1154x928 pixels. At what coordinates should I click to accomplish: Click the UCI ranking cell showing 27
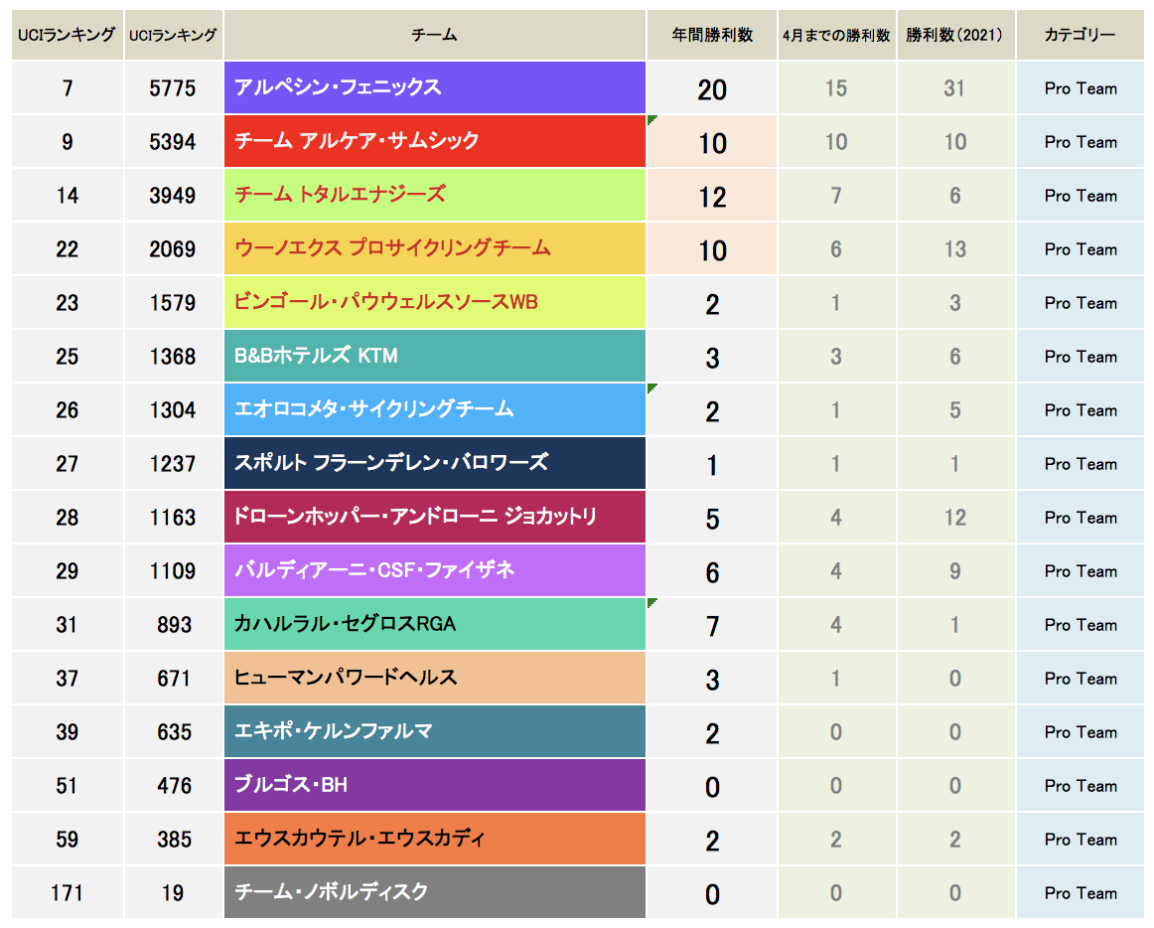[67, 465]
